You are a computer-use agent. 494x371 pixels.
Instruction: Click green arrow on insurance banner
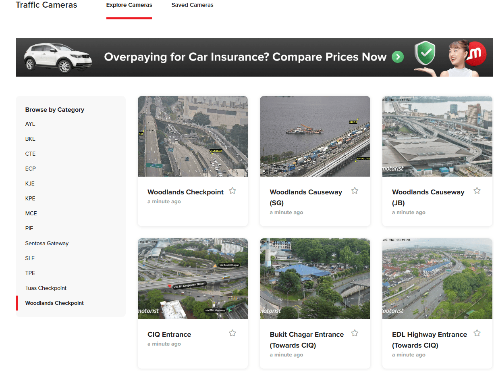398,57
